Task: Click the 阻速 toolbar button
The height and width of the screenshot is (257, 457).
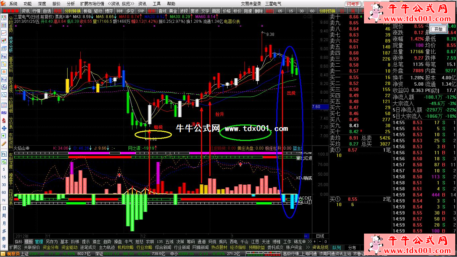Action: pos(248,11)
